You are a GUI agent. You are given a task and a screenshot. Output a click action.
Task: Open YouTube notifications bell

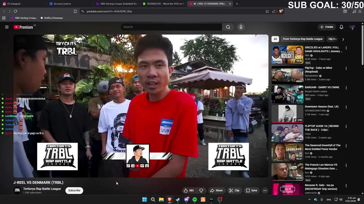(x=341, y=27)
